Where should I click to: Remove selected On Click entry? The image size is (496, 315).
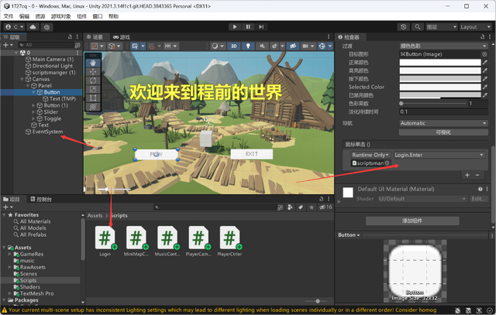coord(477,175)
